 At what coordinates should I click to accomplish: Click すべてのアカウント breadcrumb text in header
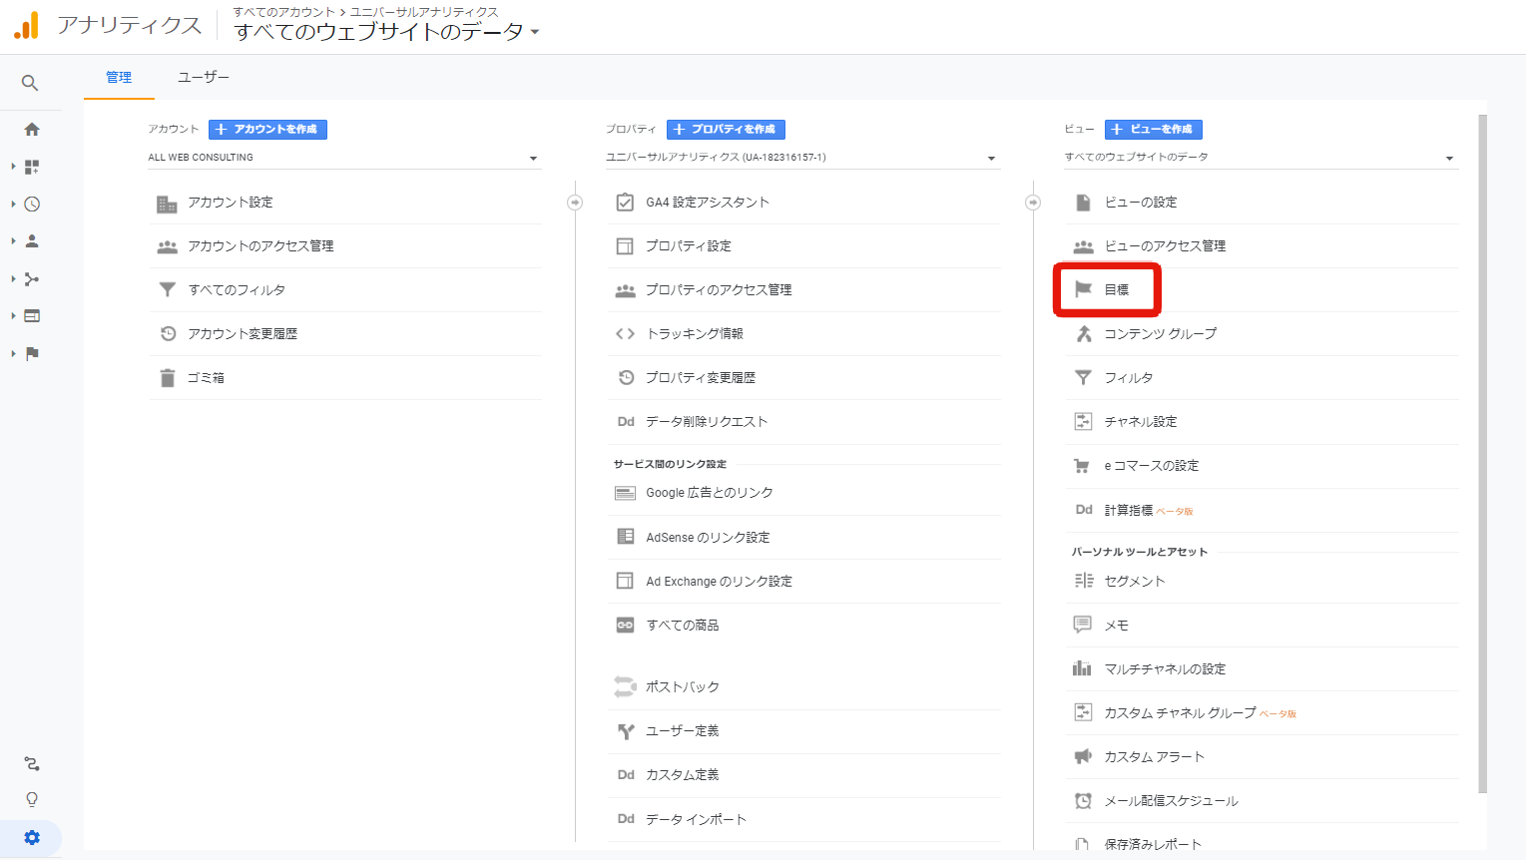point(283,12)
